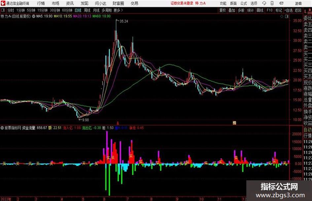The width and height of the screenshot is (312, 201).
Task: Toggle the right info panel icon
Action: (x=287, y=17)
